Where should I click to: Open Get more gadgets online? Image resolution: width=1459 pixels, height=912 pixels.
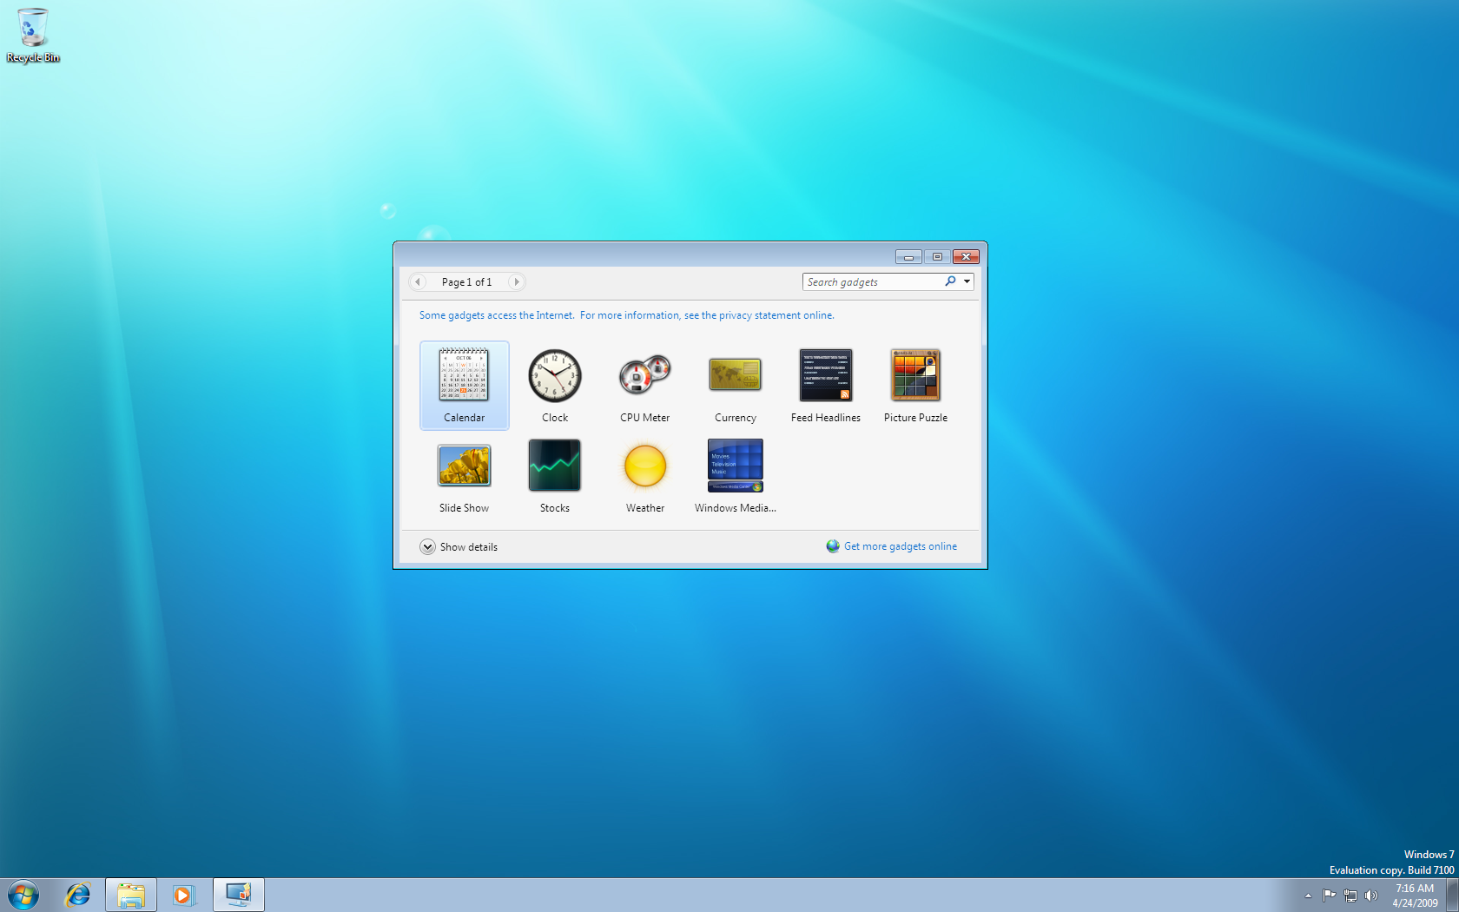[x=900, y=545]
